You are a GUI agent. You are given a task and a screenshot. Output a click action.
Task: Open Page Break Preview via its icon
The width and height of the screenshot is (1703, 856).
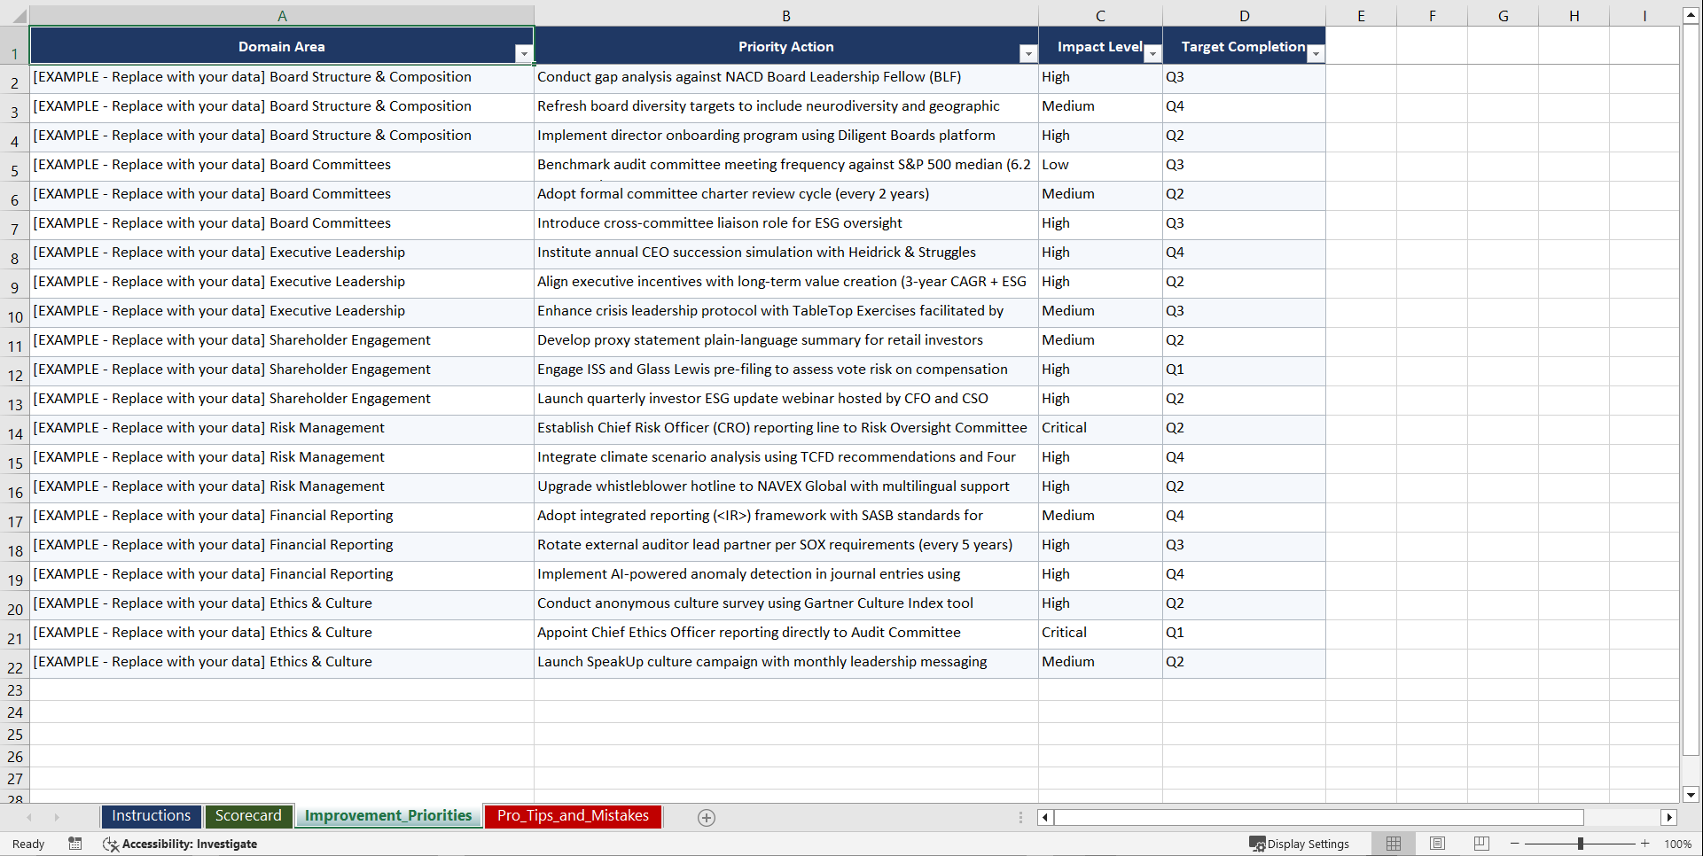coord(1481,844)
